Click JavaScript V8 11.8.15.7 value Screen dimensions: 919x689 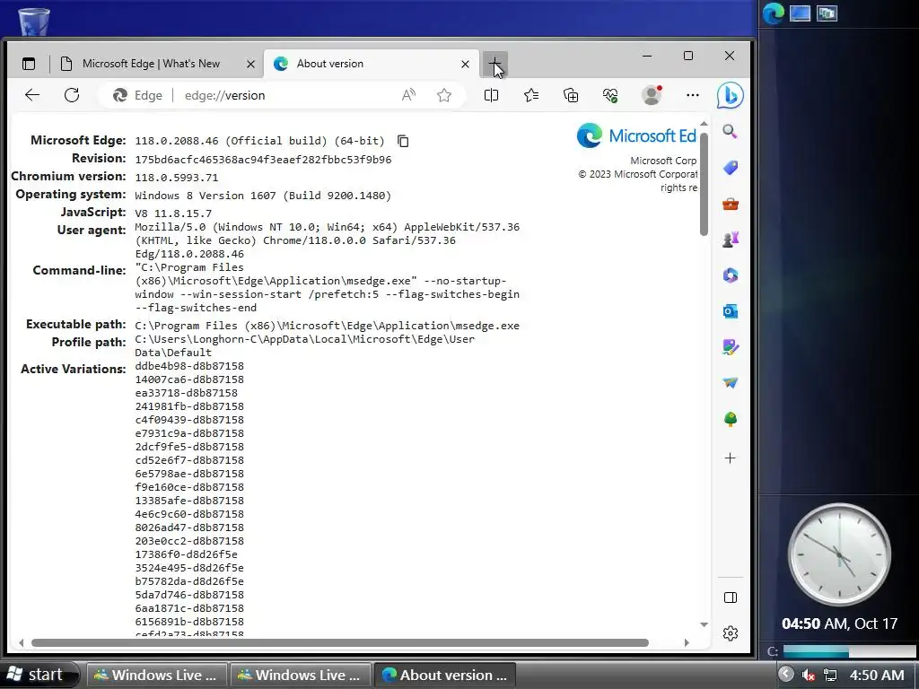point(173,214)
